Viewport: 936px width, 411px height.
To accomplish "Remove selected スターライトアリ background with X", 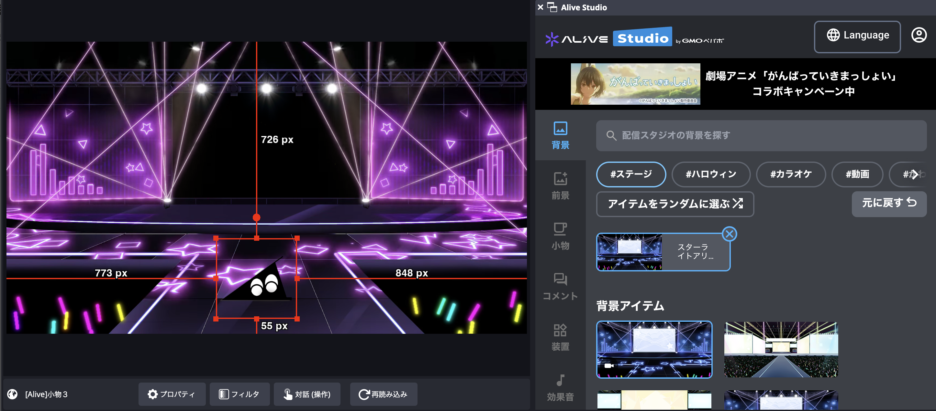I will pos(729,234).
